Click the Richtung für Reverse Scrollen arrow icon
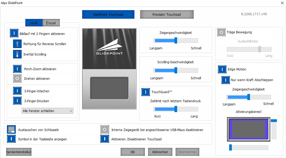Viewport: 286px width, 158px height. 17,44
